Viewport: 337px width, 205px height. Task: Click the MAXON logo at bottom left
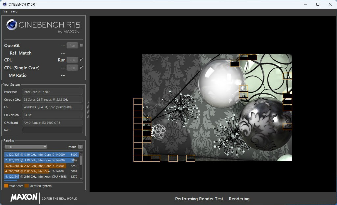click(x=24, y=197)
